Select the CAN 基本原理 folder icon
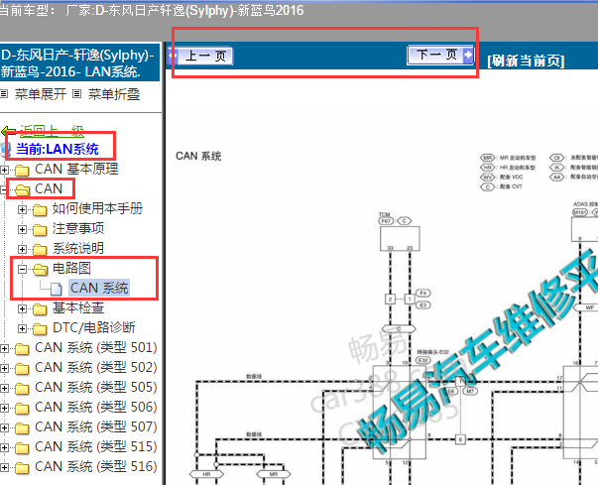The image size is (598, 485). [x=22, y=170]
